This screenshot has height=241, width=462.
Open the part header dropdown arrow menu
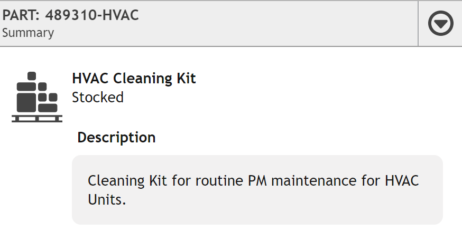coord(440,23)
